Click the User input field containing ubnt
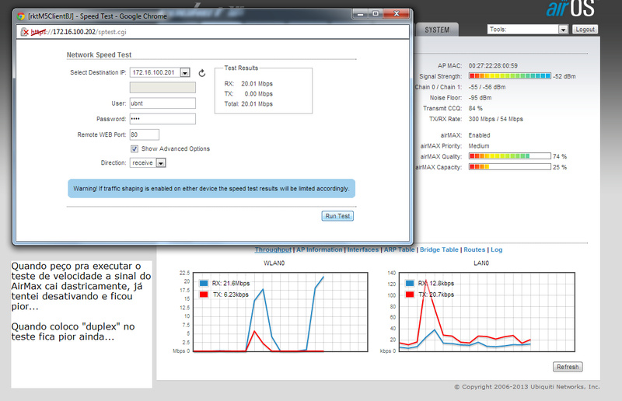The width and height of the screenshot is (622, 401). point(162,103)
